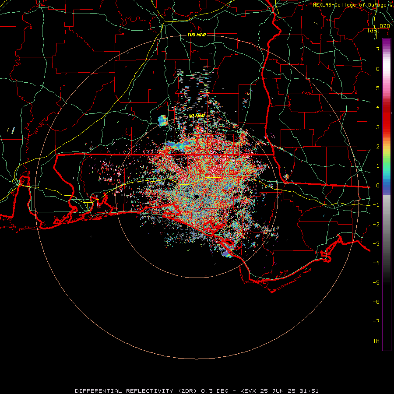
Task: Select the 0 dB scale label
Action: pyautogui.click(x=378, y=186)
